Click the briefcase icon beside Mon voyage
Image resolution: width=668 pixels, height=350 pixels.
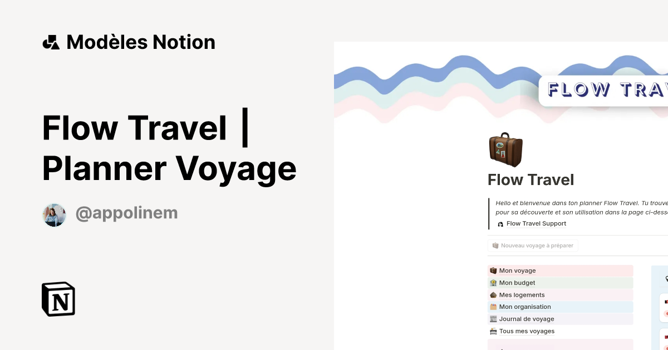pyautogui.click(x=493, y=271)
